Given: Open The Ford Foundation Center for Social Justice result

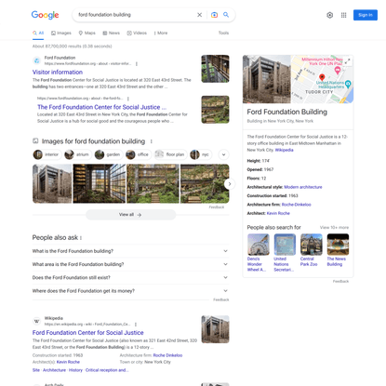Looking at the screenshot, I should [x=101, y=107].
